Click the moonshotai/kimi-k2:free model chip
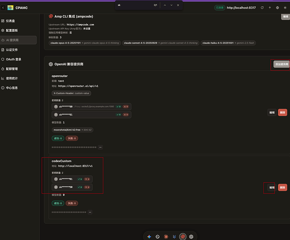Viewport: 290px width, 240px height. tap(72, 130)
